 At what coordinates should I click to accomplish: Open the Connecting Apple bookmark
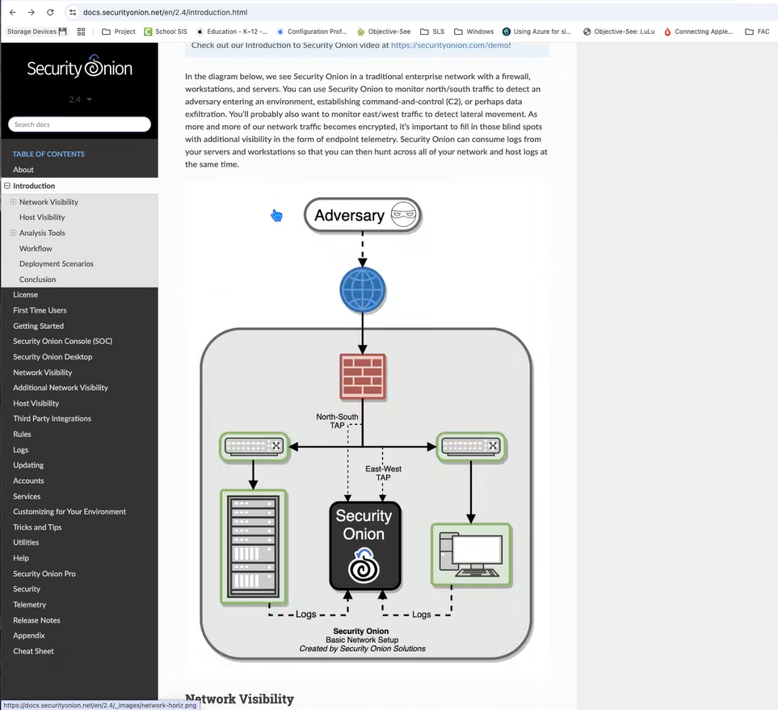tap(698, 32)
